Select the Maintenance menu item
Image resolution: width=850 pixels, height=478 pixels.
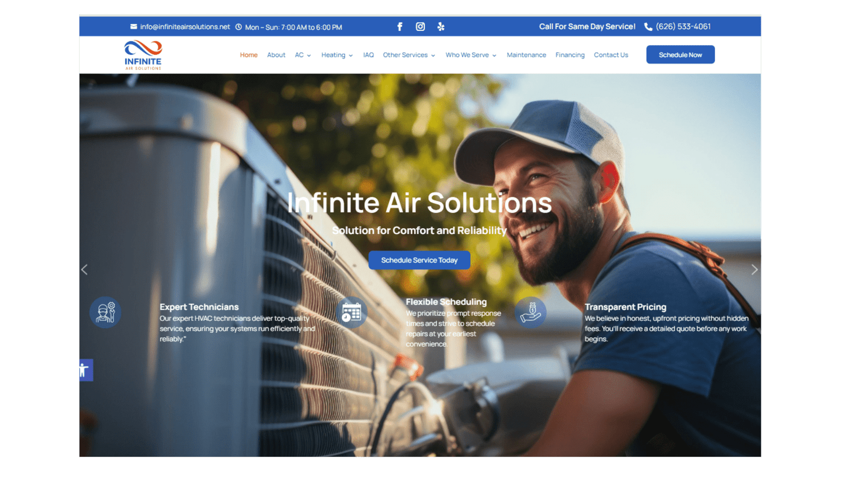click(526, 55)
